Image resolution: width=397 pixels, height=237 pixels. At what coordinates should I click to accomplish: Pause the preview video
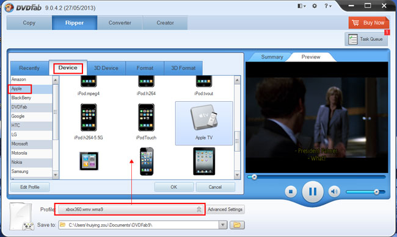(x=313, y=192)
